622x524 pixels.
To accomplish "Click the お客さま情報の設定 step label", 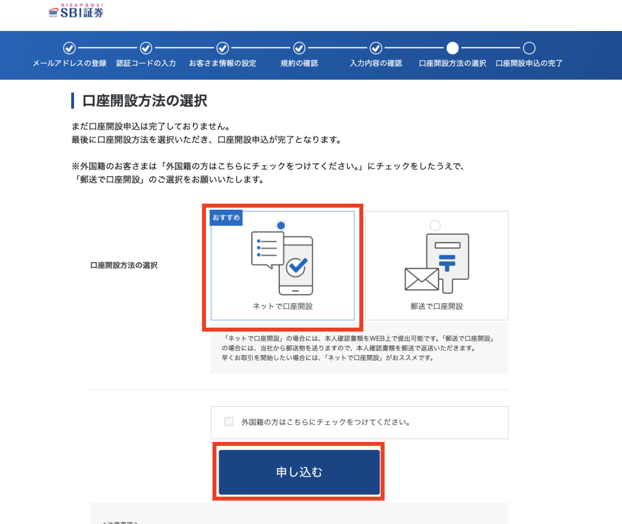I will (224, 63).
